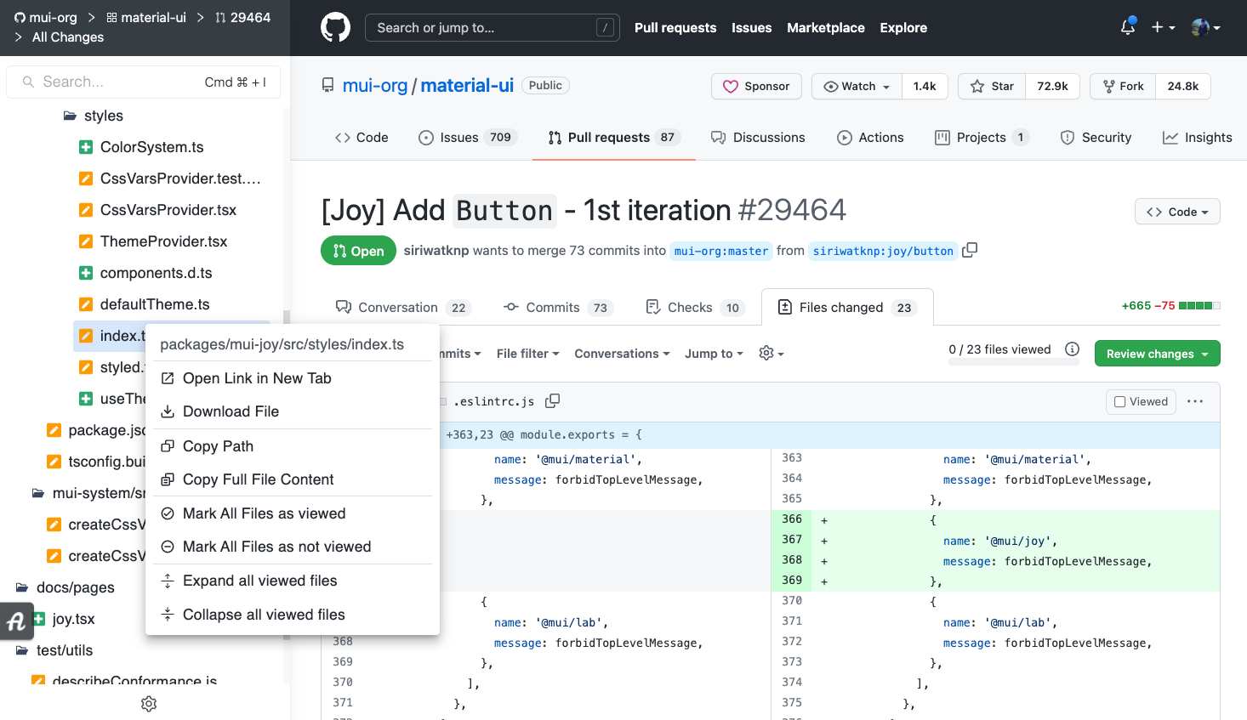Screen dimensions: 1247x720
Task: Open Jump to dropdown
Action: point(714,354)
